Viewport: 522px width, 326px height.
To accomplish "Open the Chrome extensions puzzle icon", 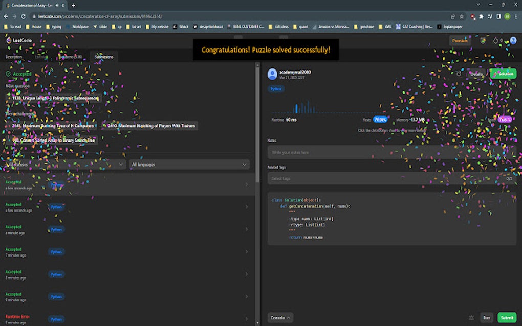I will (481, 16).
